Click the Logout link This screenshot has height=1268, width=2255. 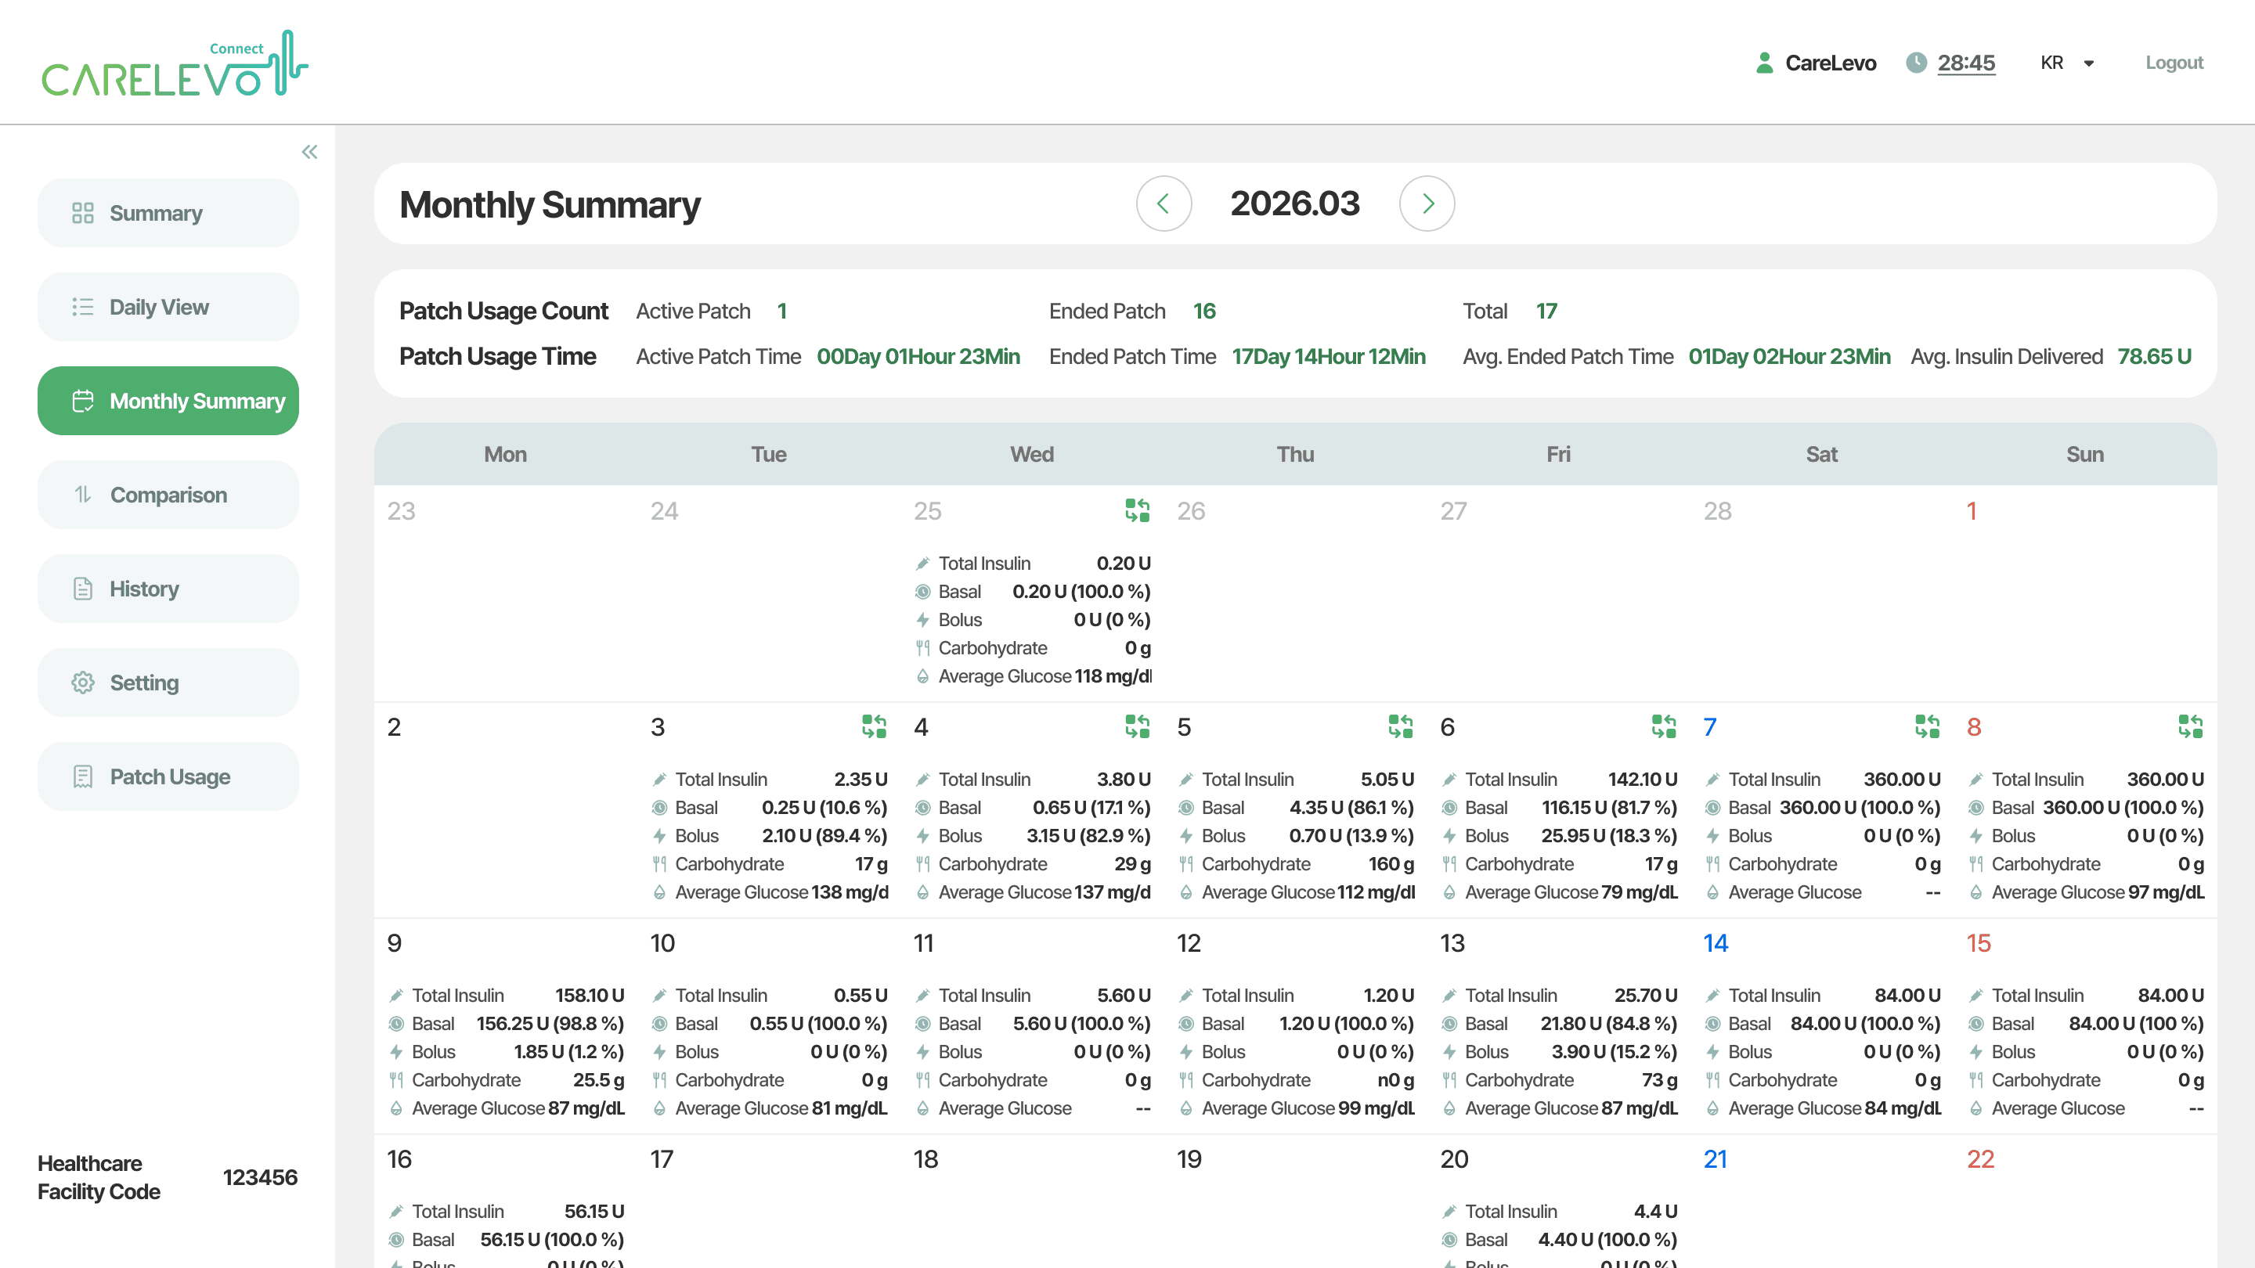2174,63
